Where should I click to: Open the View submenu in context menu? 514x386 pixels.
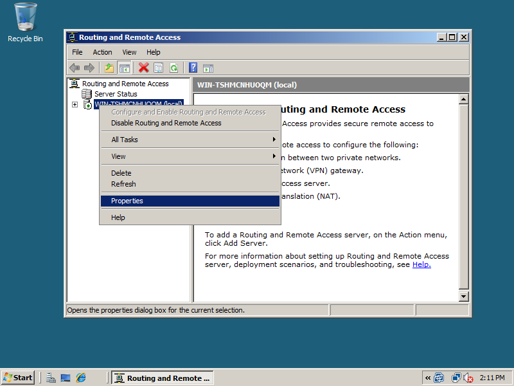(190, 156)
